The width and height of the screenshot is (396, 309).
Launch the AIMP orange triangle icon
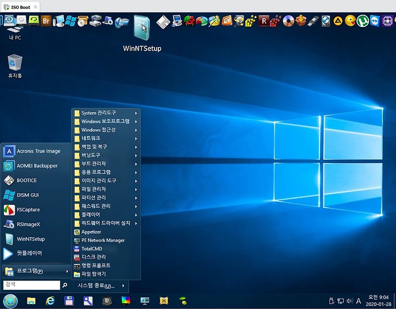338,21
